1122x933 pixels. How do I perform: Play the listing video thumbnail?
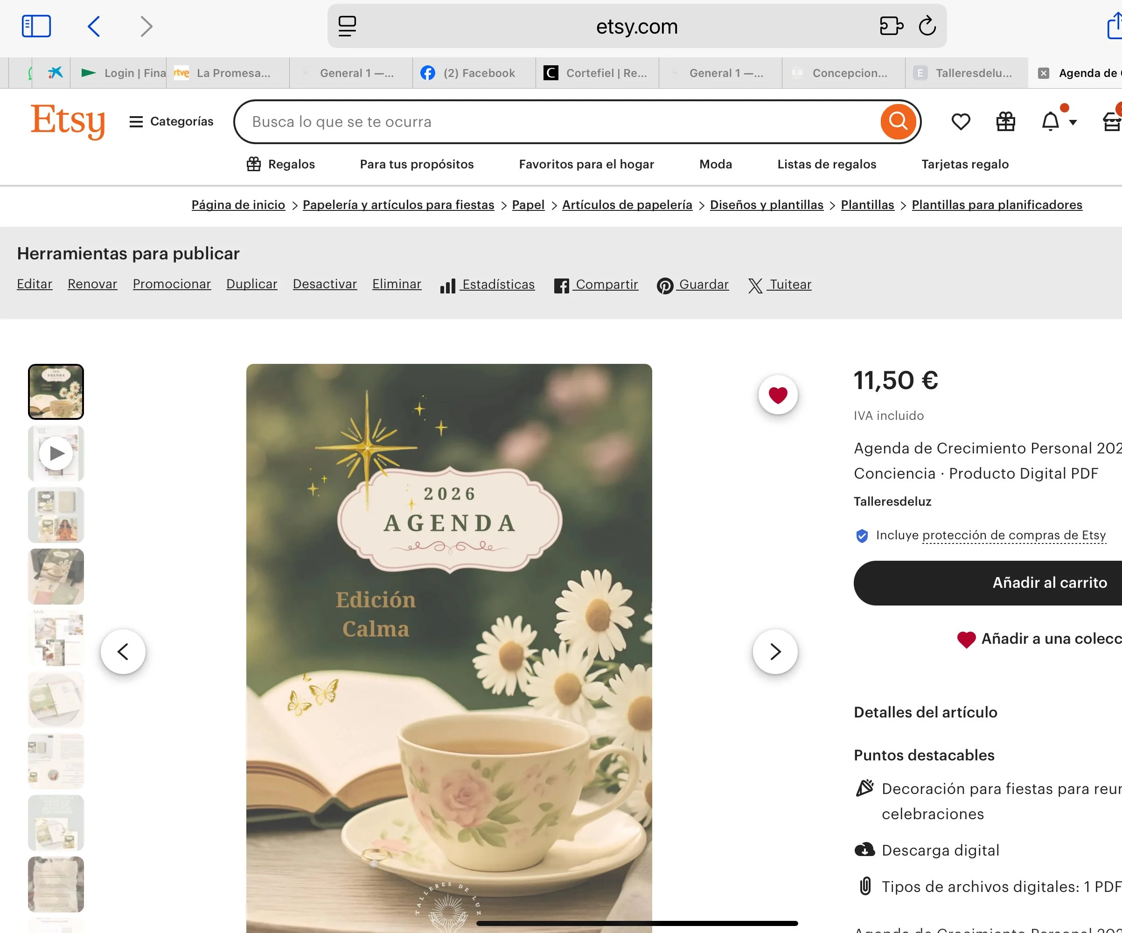pos(56,453)
